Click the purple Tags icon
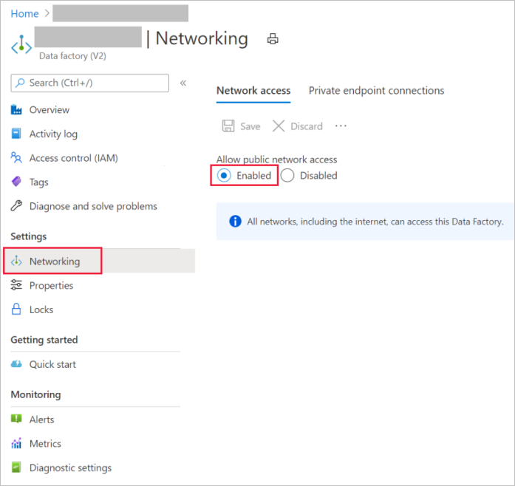Image resolution: width=515 pixels, height=486 pixels. (x=16, y=182)
